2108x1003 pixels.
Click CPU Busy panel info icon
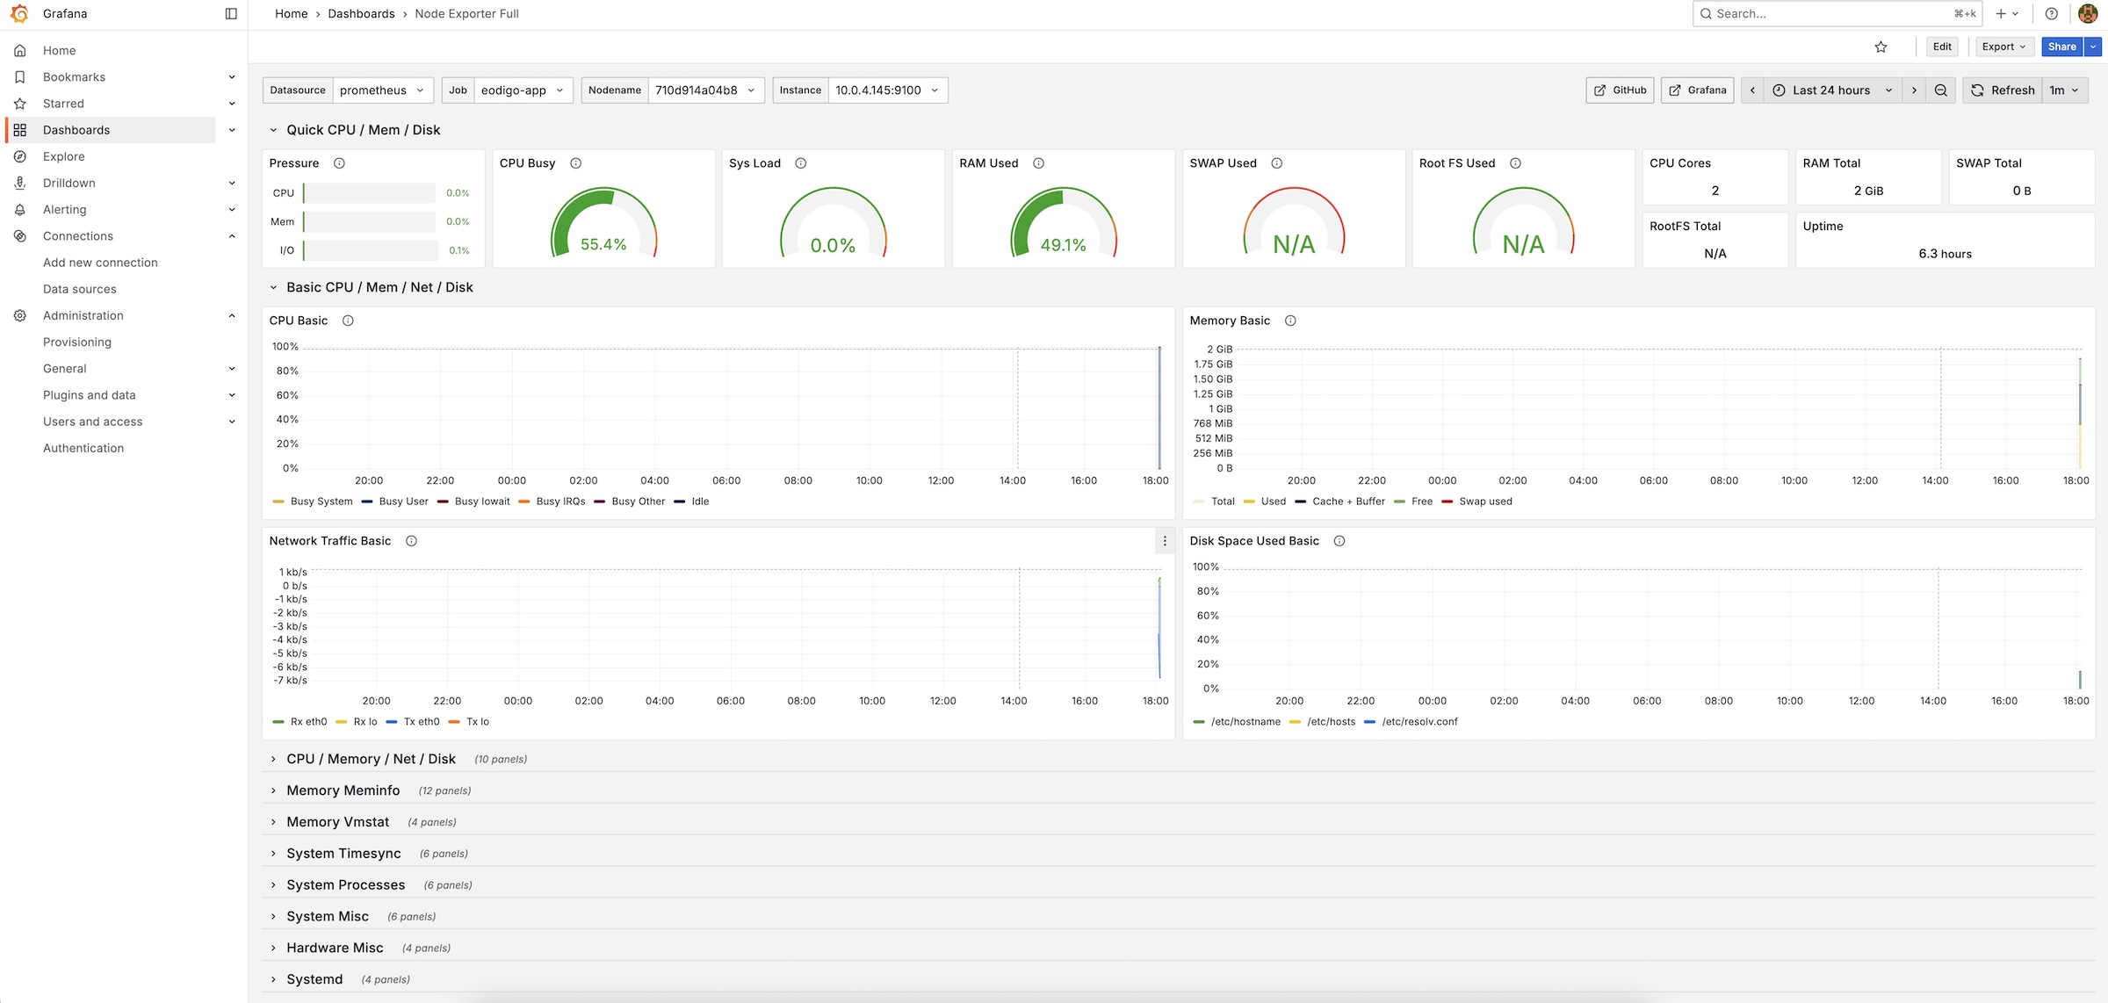point(576,163)
